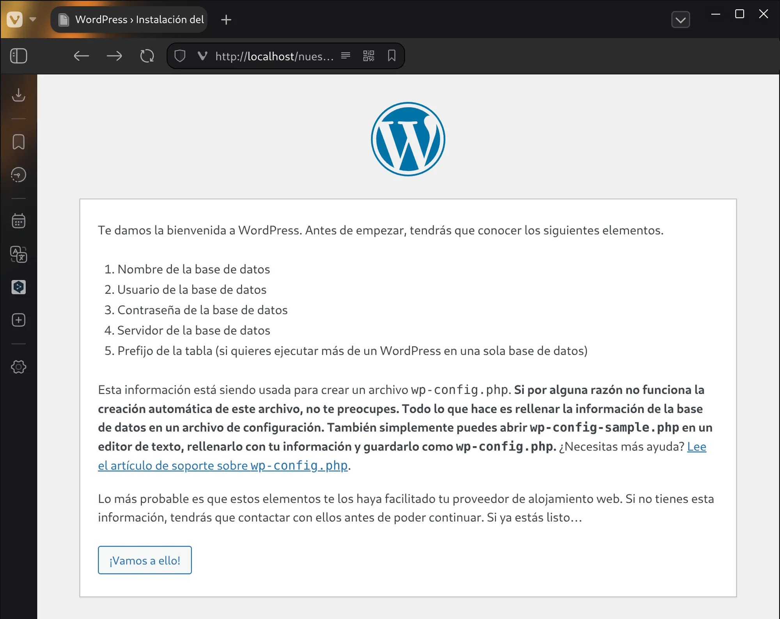The width and height of the screenshot is (780, 619).
Task: Open the Bookmarks panel in sidebar
Action: click(18, 142)
